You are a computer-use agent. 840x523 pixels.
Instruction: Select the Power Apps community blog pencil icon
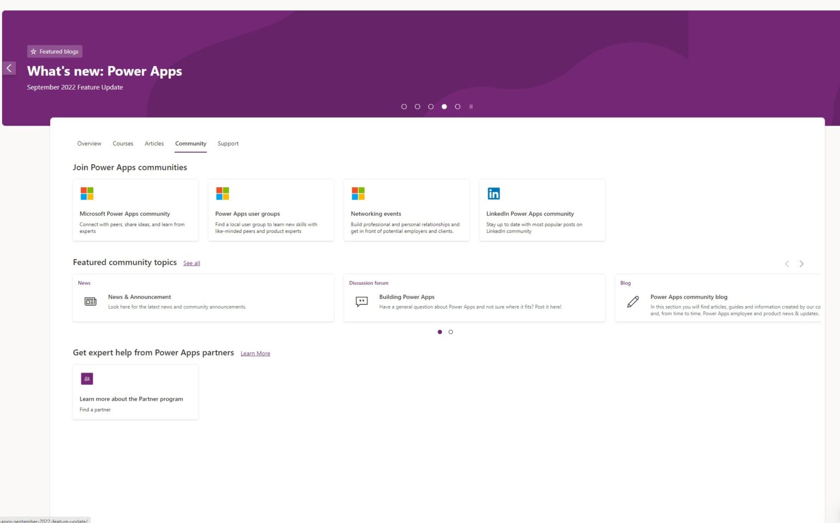pos(633,301)
